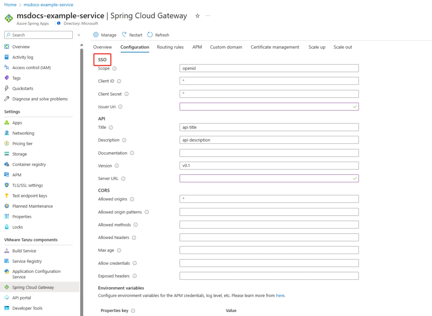Click the Planned Maintenance gear icon
The image size is (432, 316).
(6, 206)
